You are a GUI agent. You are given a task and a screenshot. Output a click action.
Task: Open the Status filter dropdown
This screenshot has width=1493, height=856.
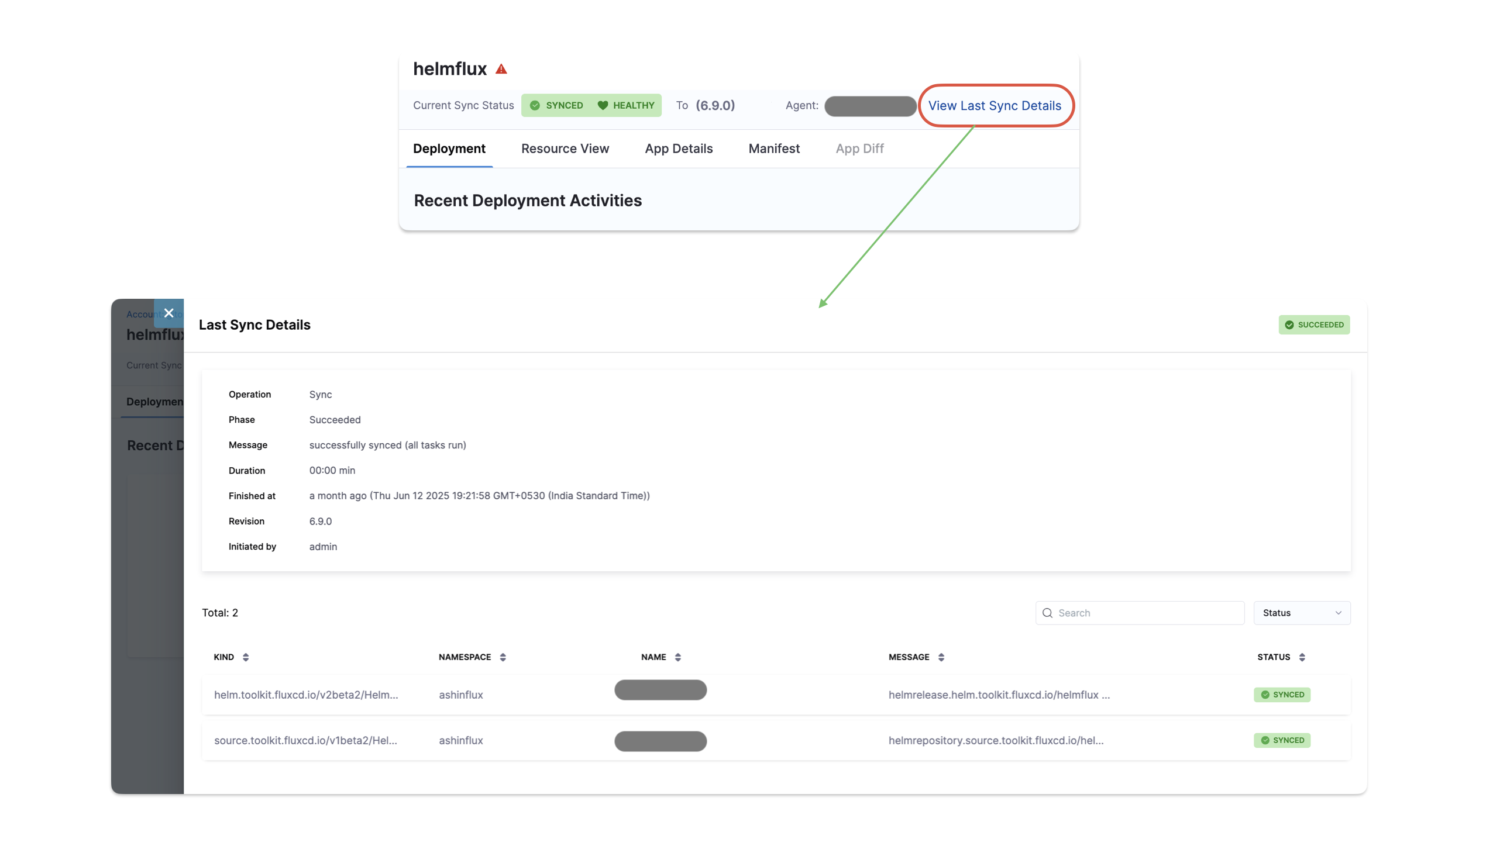[x=1301, y=613]
